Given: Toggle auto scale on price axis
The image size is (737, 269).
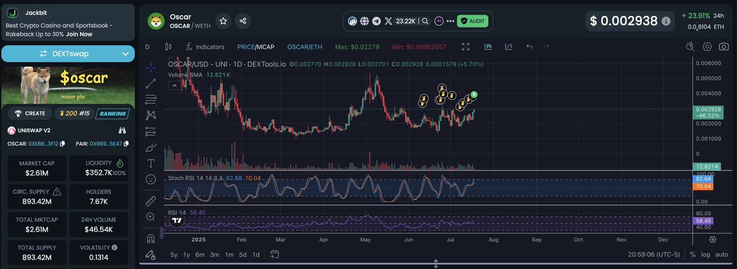Looking at the screenshot, I should point(722,254).
